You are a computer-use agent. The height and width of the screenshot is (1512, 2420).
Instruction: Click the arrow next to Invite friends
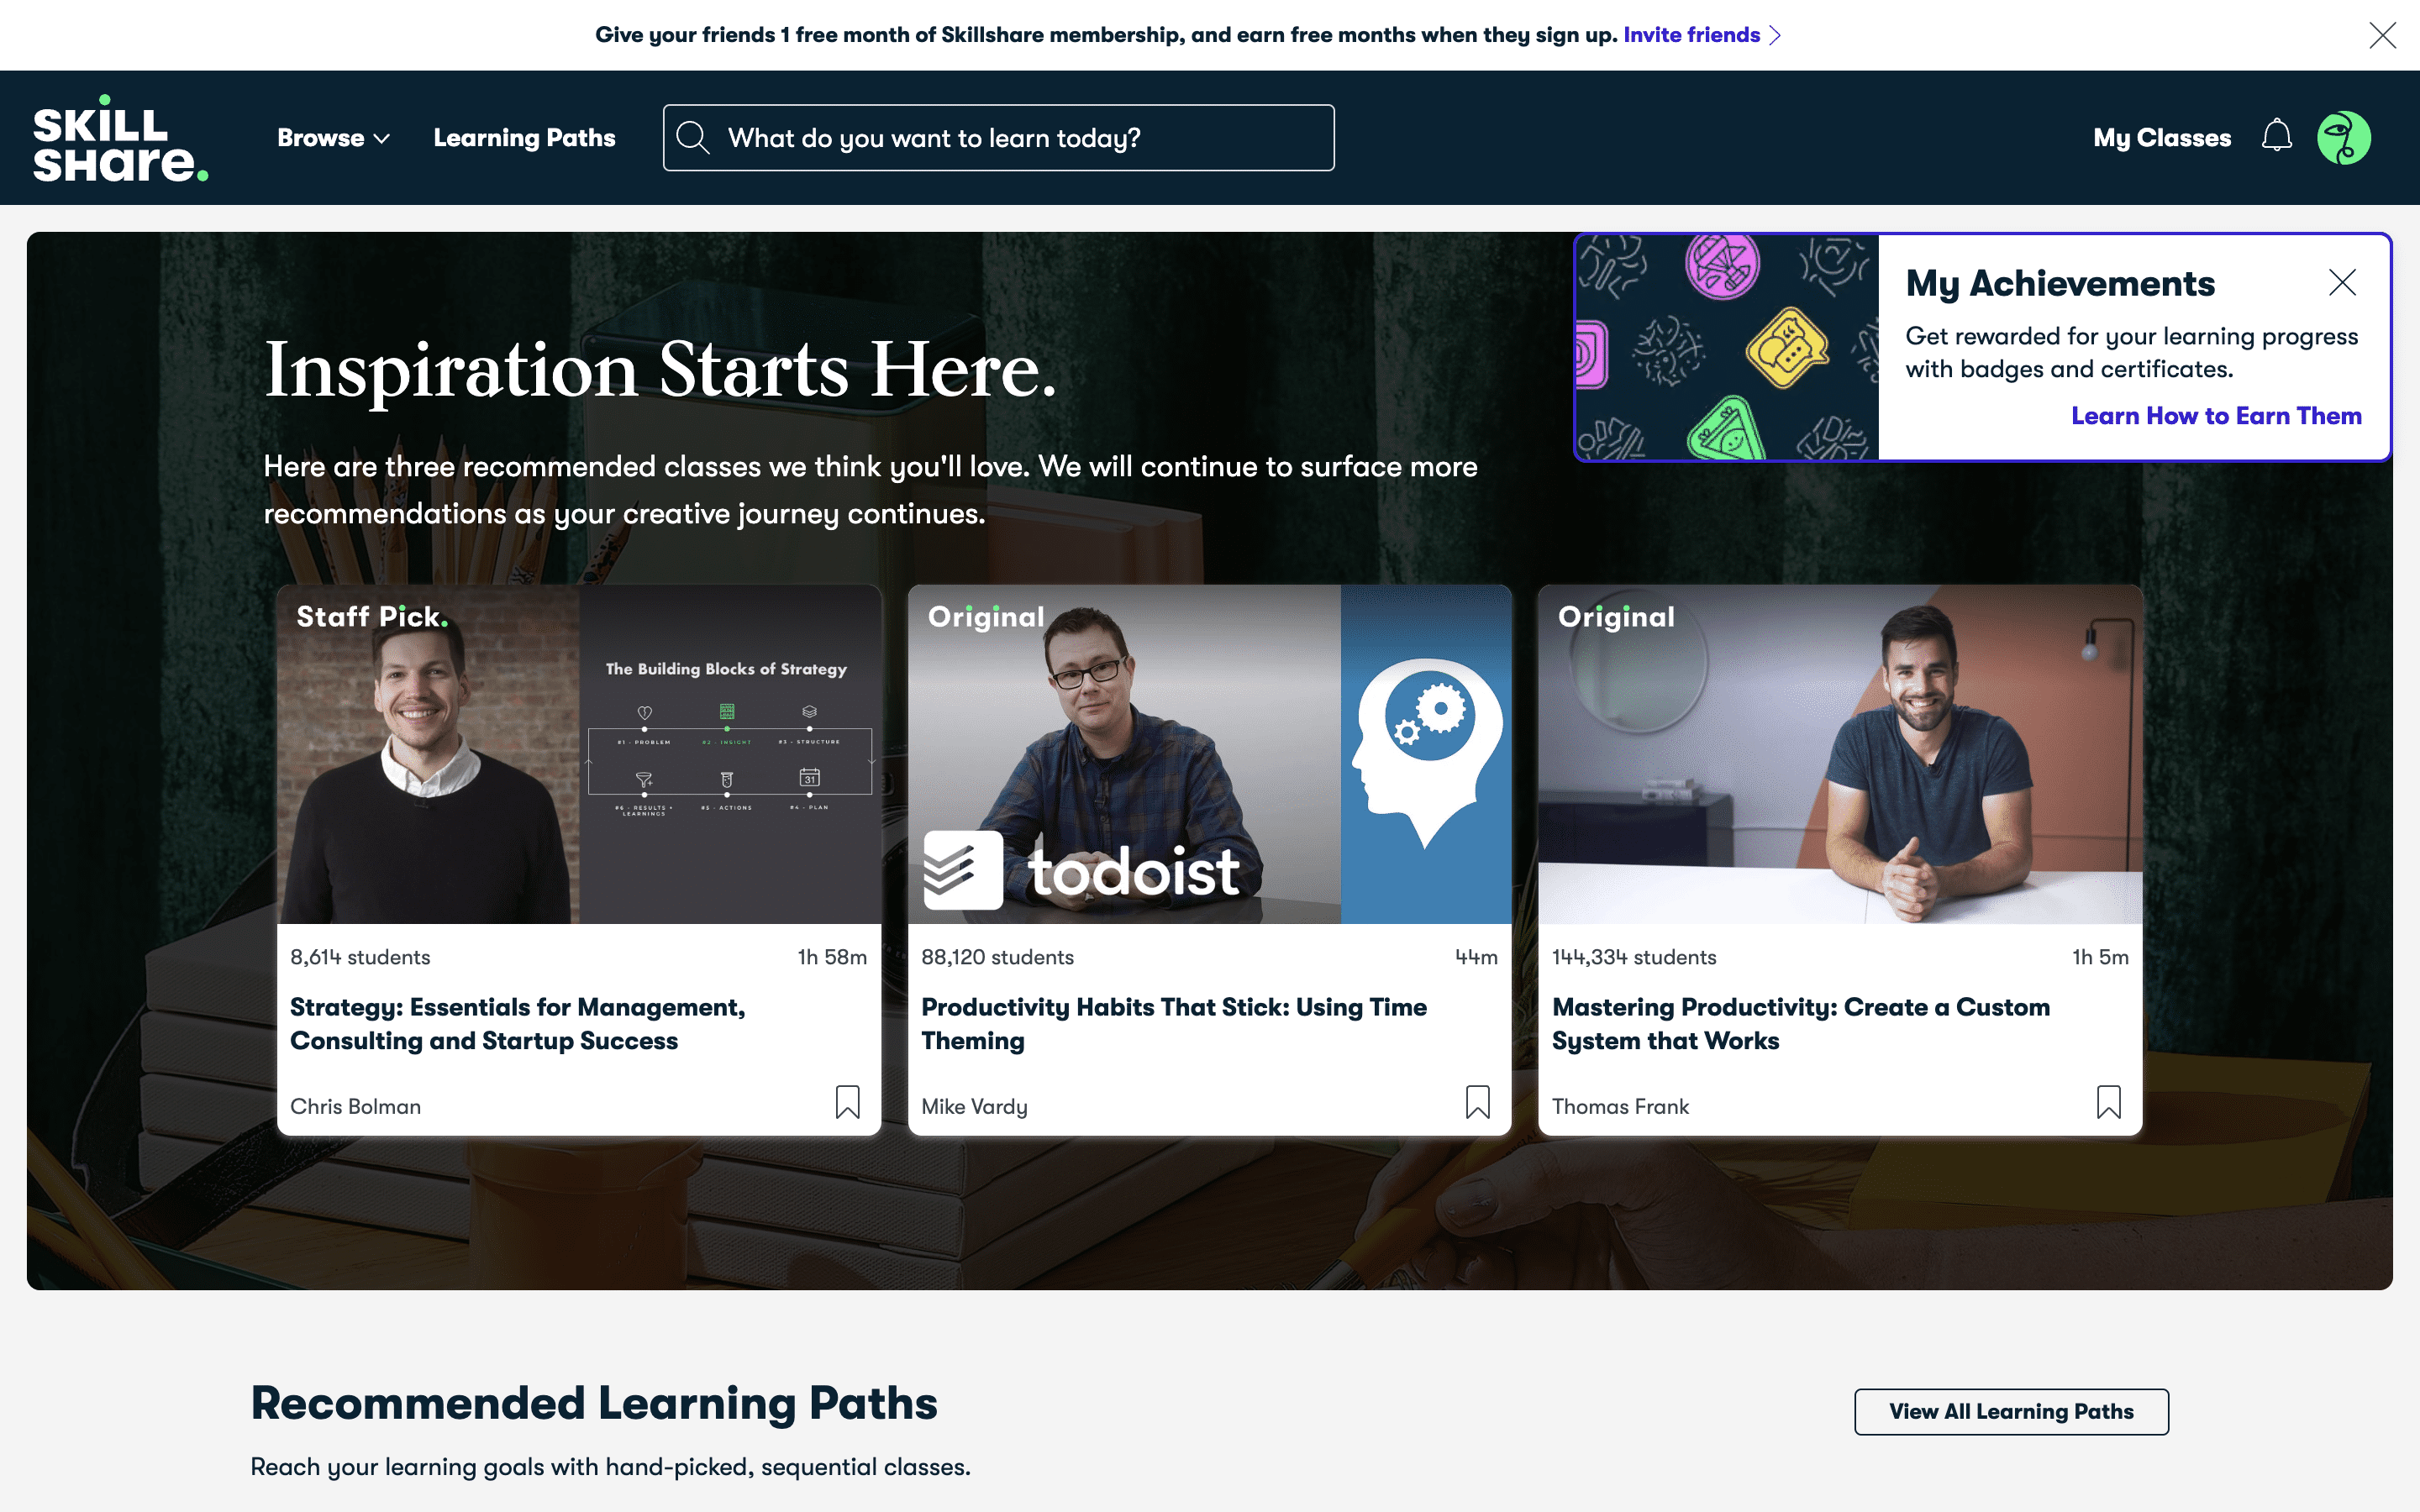tap(1775, 35)
